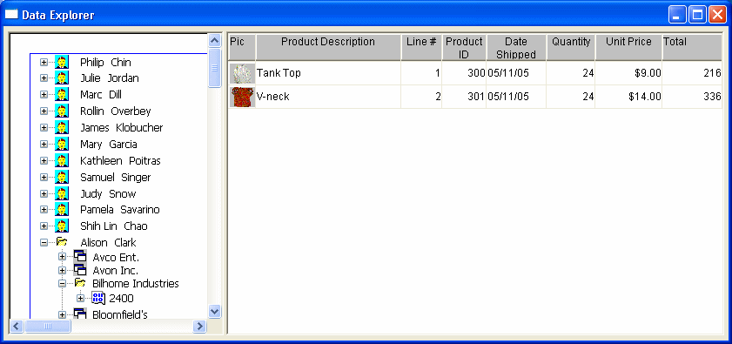
Task: Click the Total column header
Action: point(692,47)
